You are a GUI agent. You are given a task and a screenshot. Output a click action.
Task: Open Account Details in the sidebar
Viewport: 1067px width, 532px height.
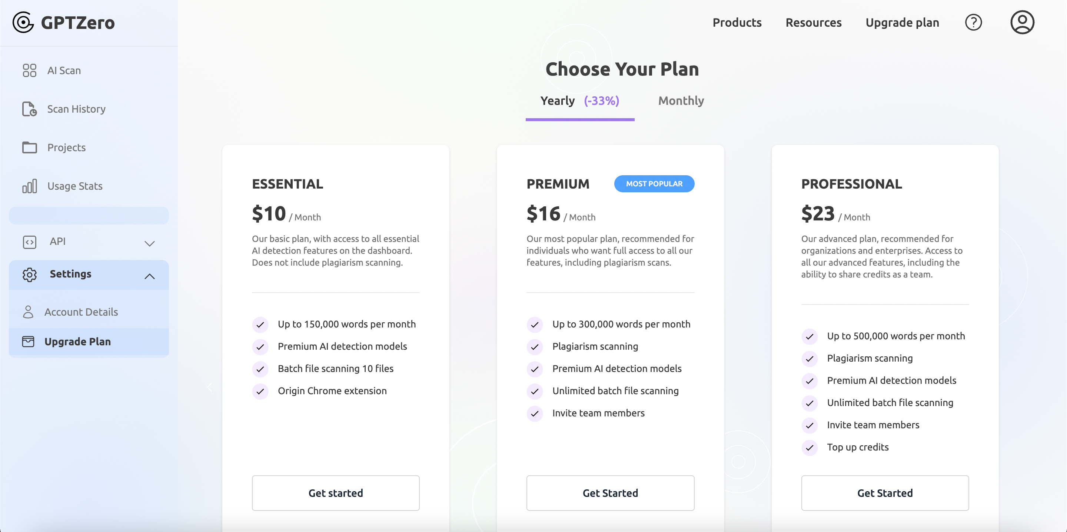coord(81,312)
